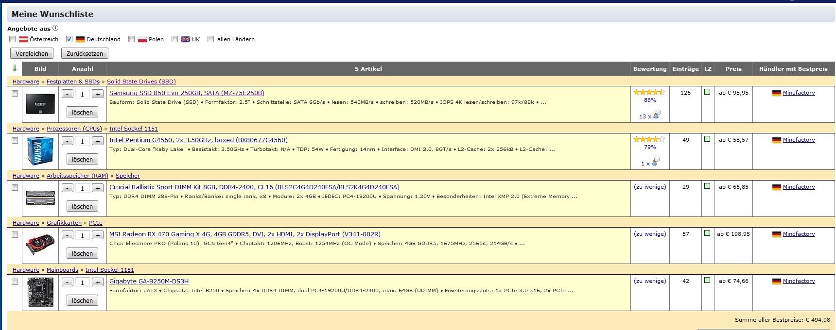The width and height of the screenshot is (836, 330).
Task: Open Mainboards breadcrumb link
Action: click(62, 270)
